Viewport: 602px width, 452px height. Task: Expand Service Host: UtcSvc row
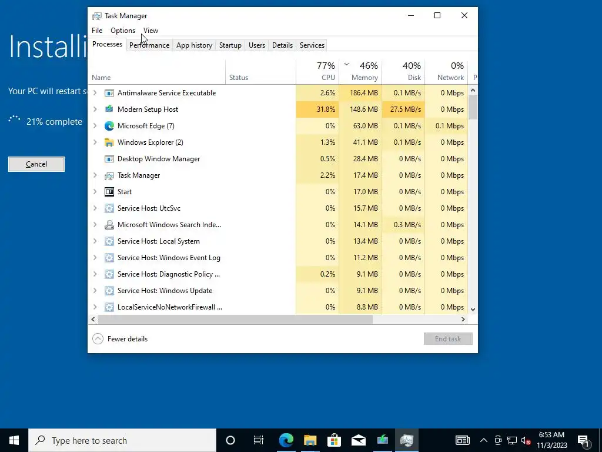[x=95, y=208]
